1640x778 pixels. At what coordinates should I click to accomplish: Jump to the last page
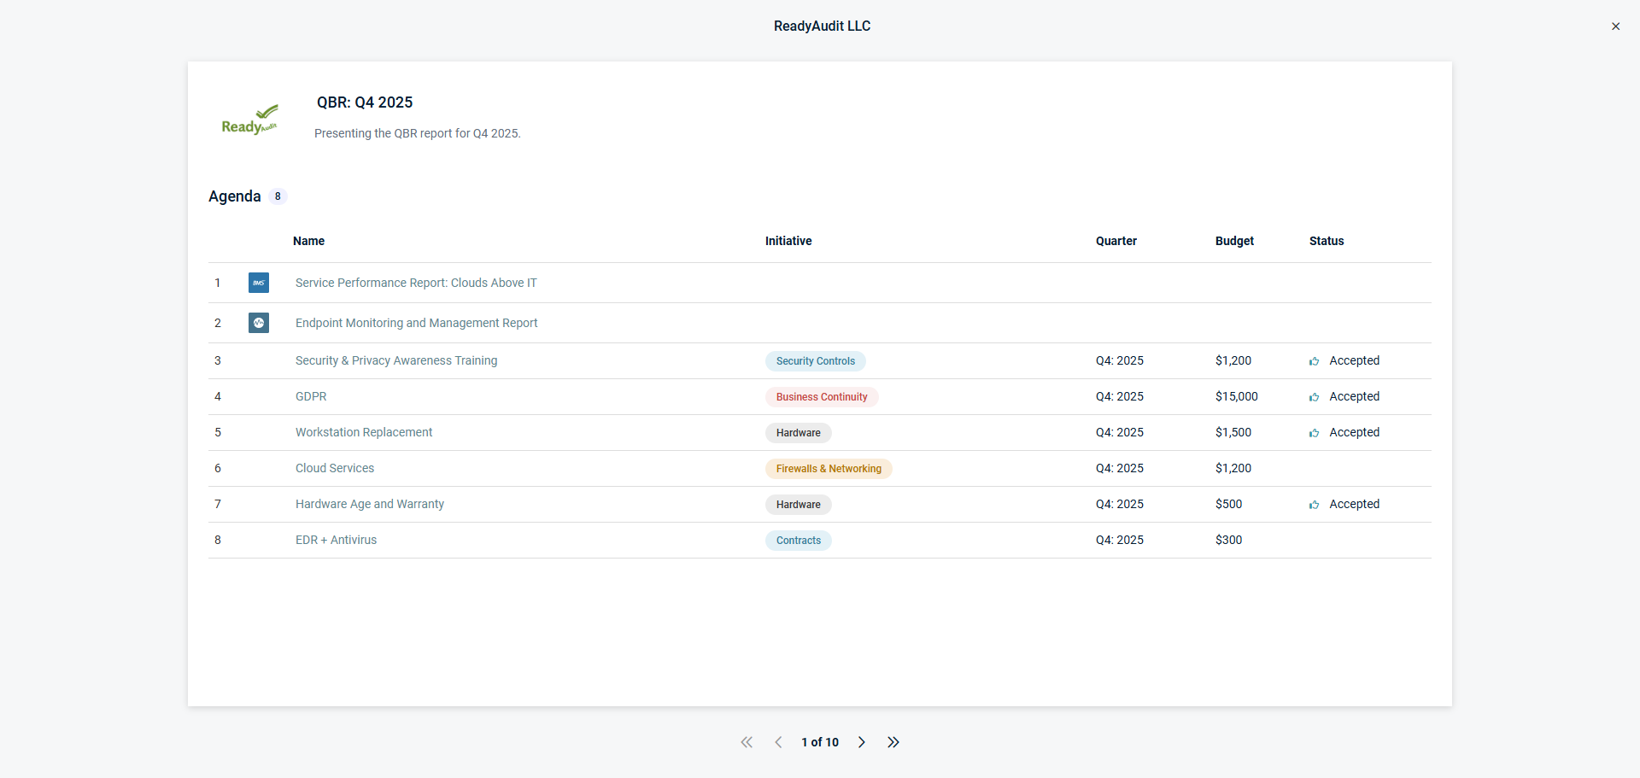point(893,742)
